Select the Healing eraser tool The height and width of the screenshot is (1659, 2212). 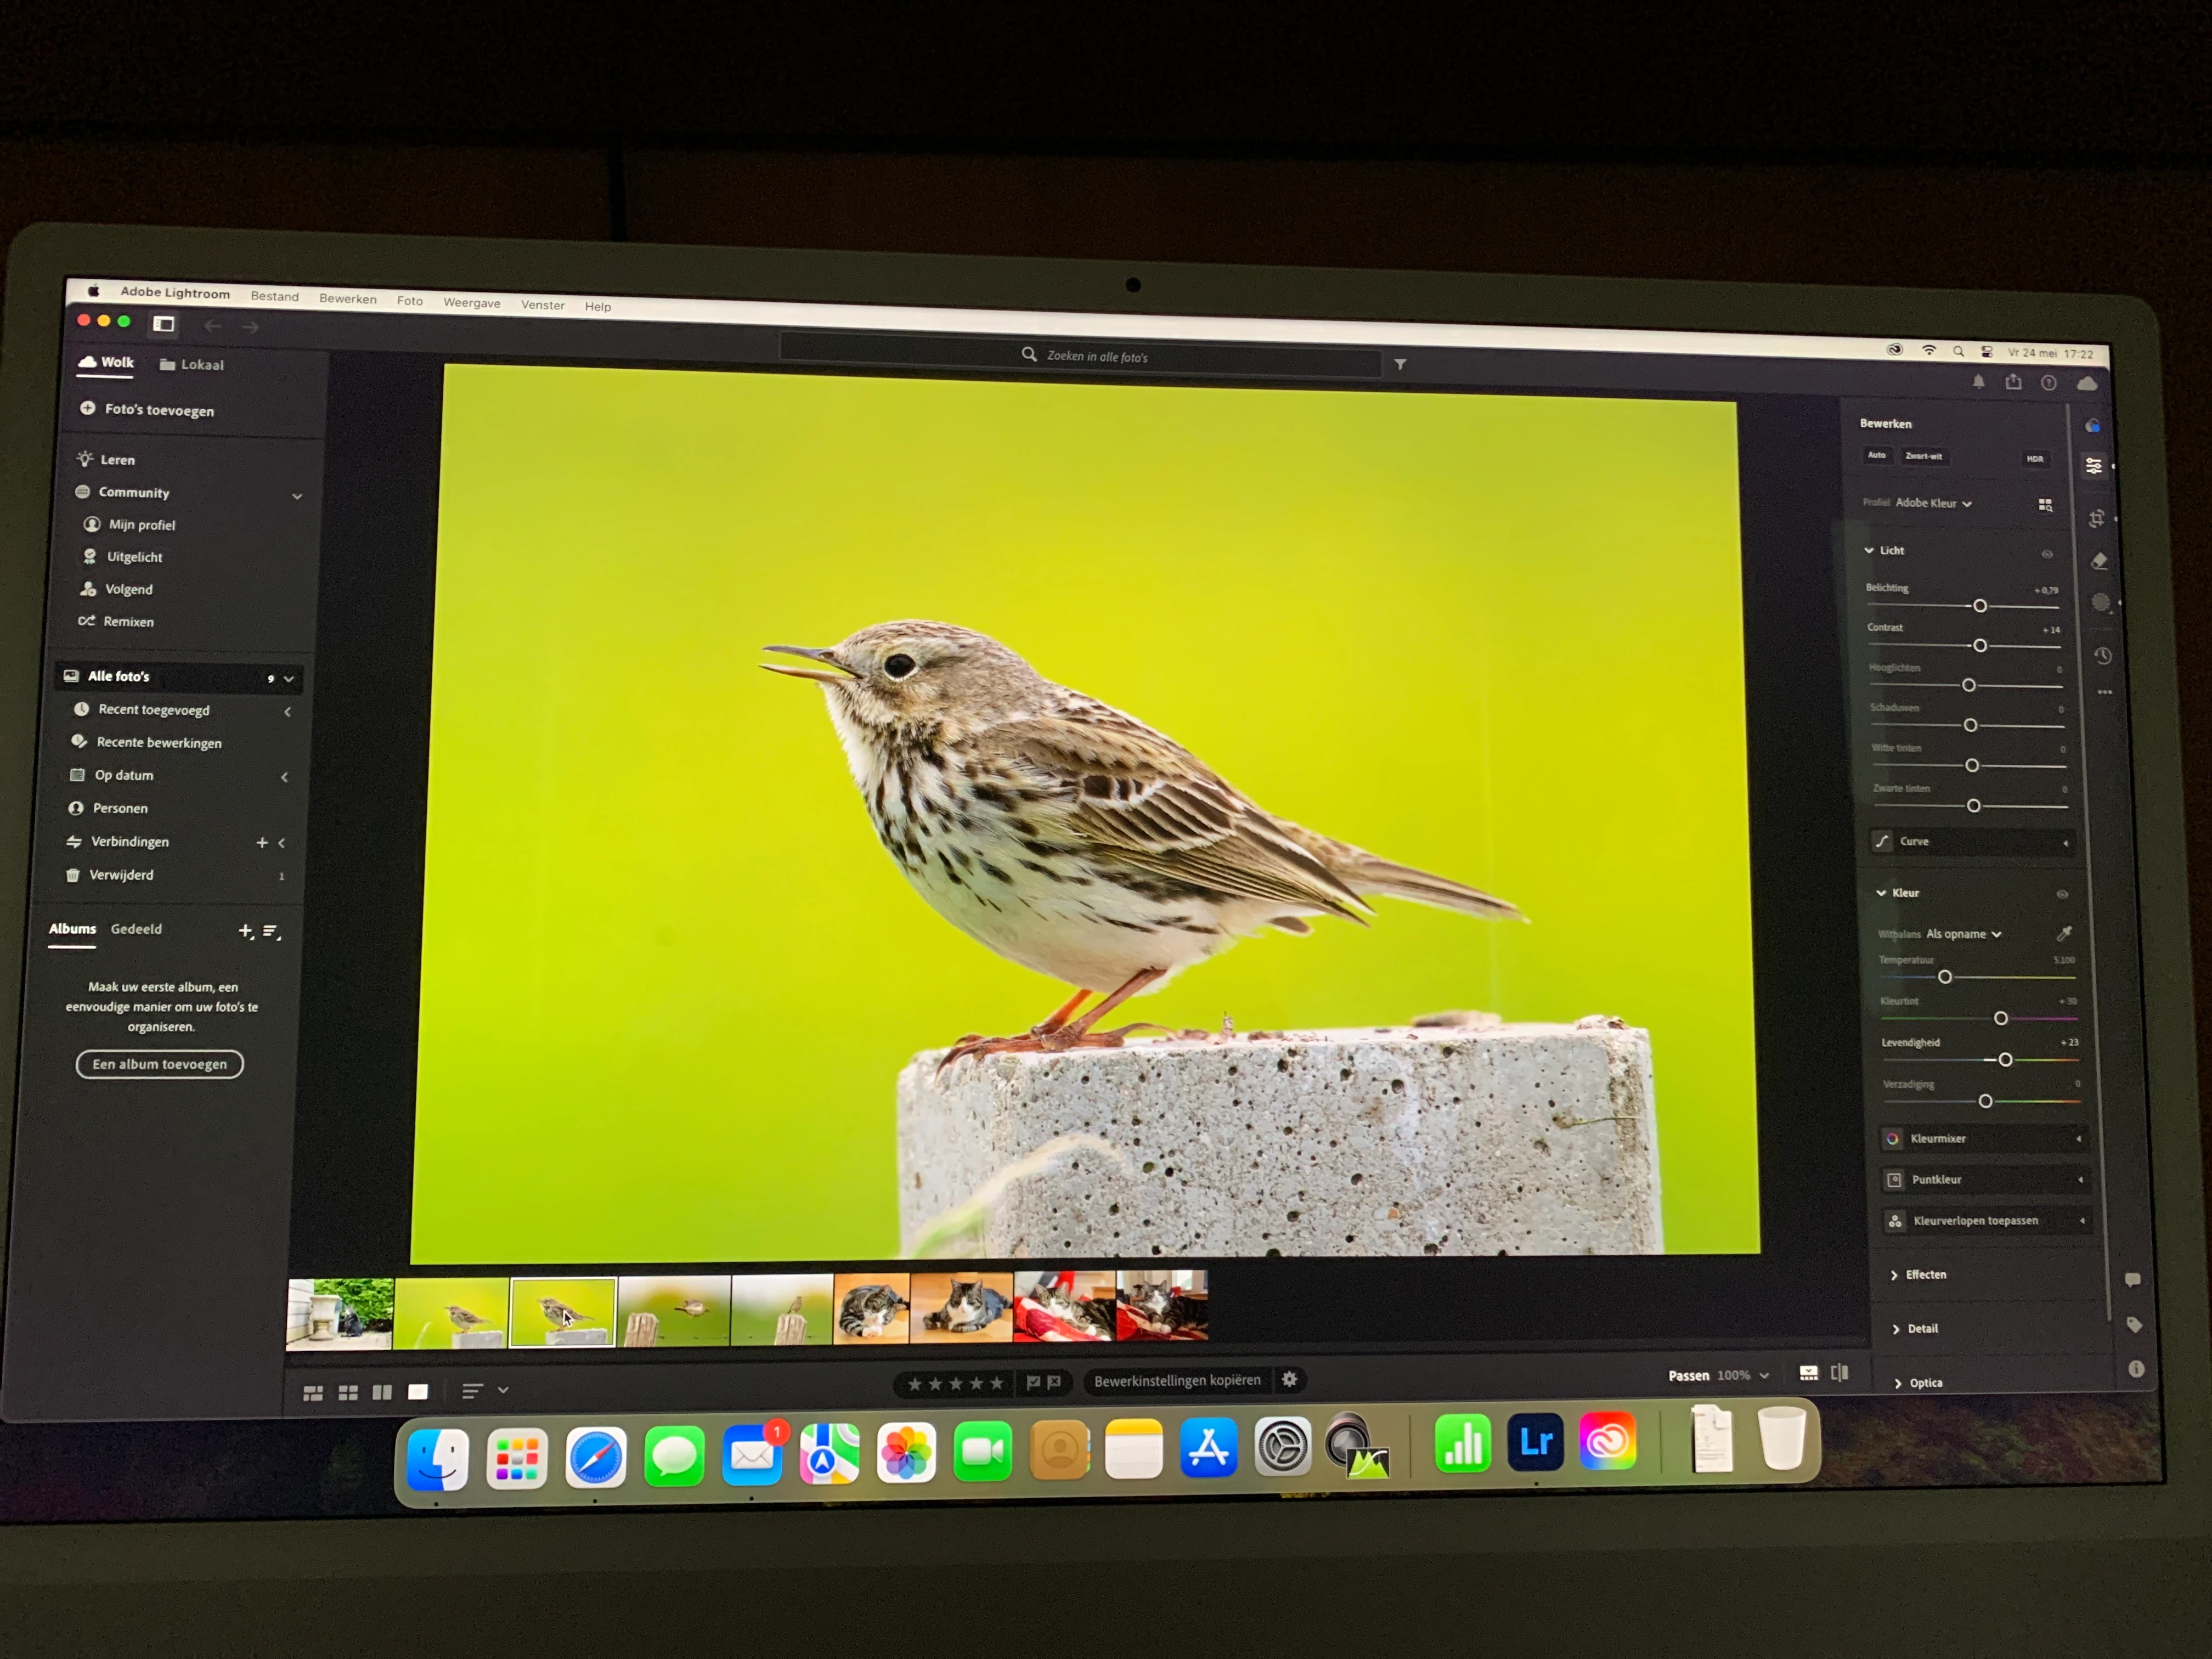coord(2099,561)
